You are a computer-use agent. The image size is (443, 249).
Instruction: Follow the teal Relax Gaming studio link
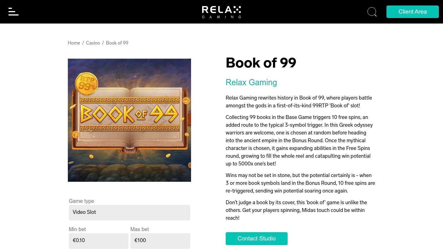[251, 82]
